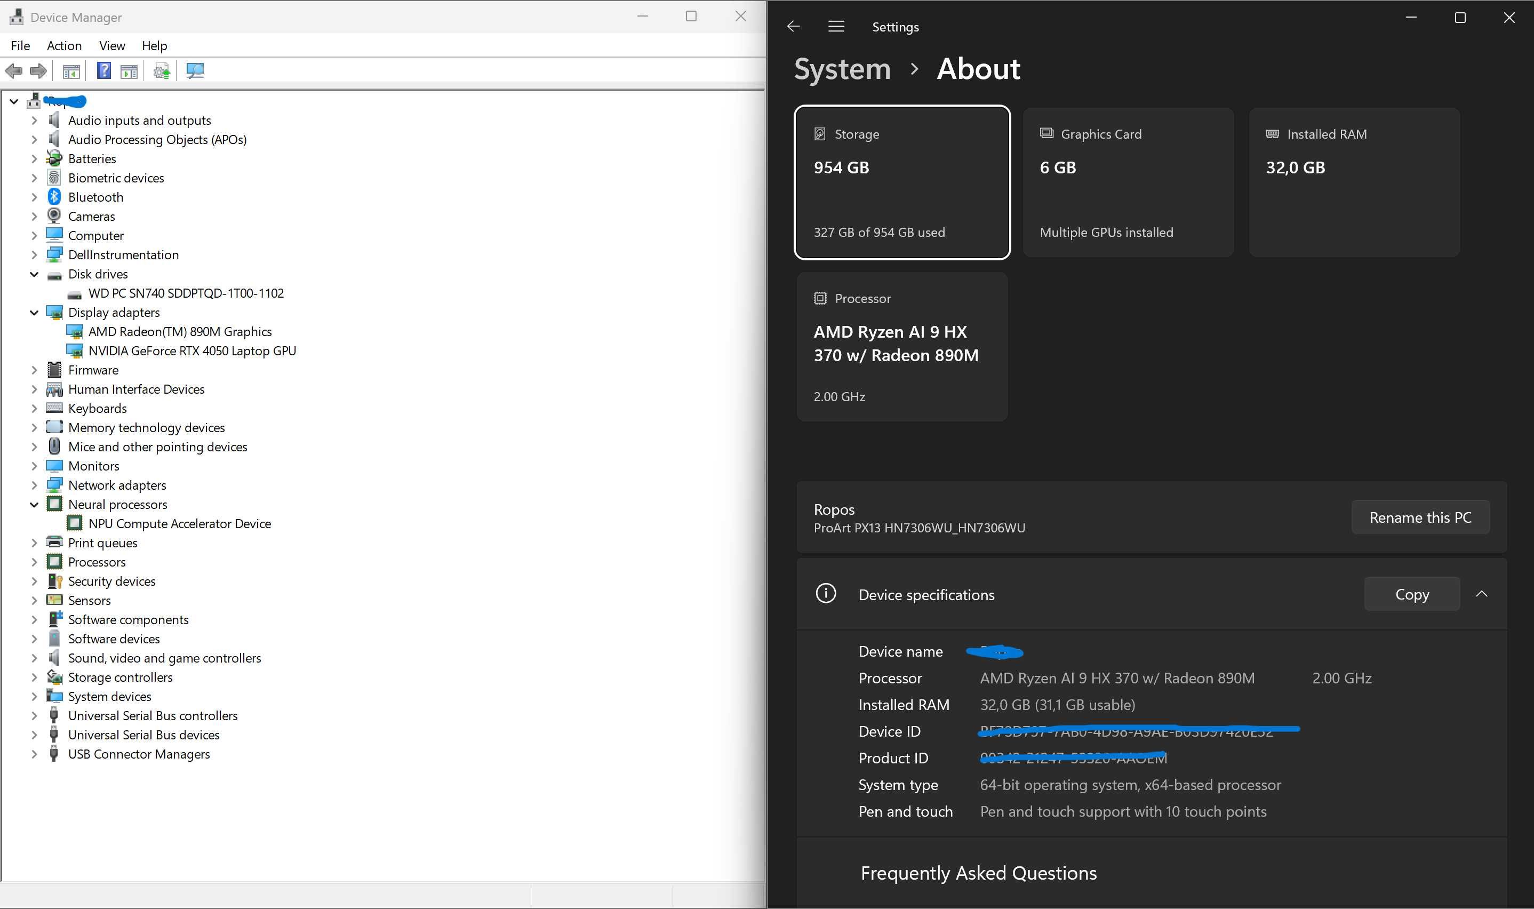Click the Properties toolbar icon in Device Manager
Viewport: 1534px width, 909px height.
pos(129,71)
